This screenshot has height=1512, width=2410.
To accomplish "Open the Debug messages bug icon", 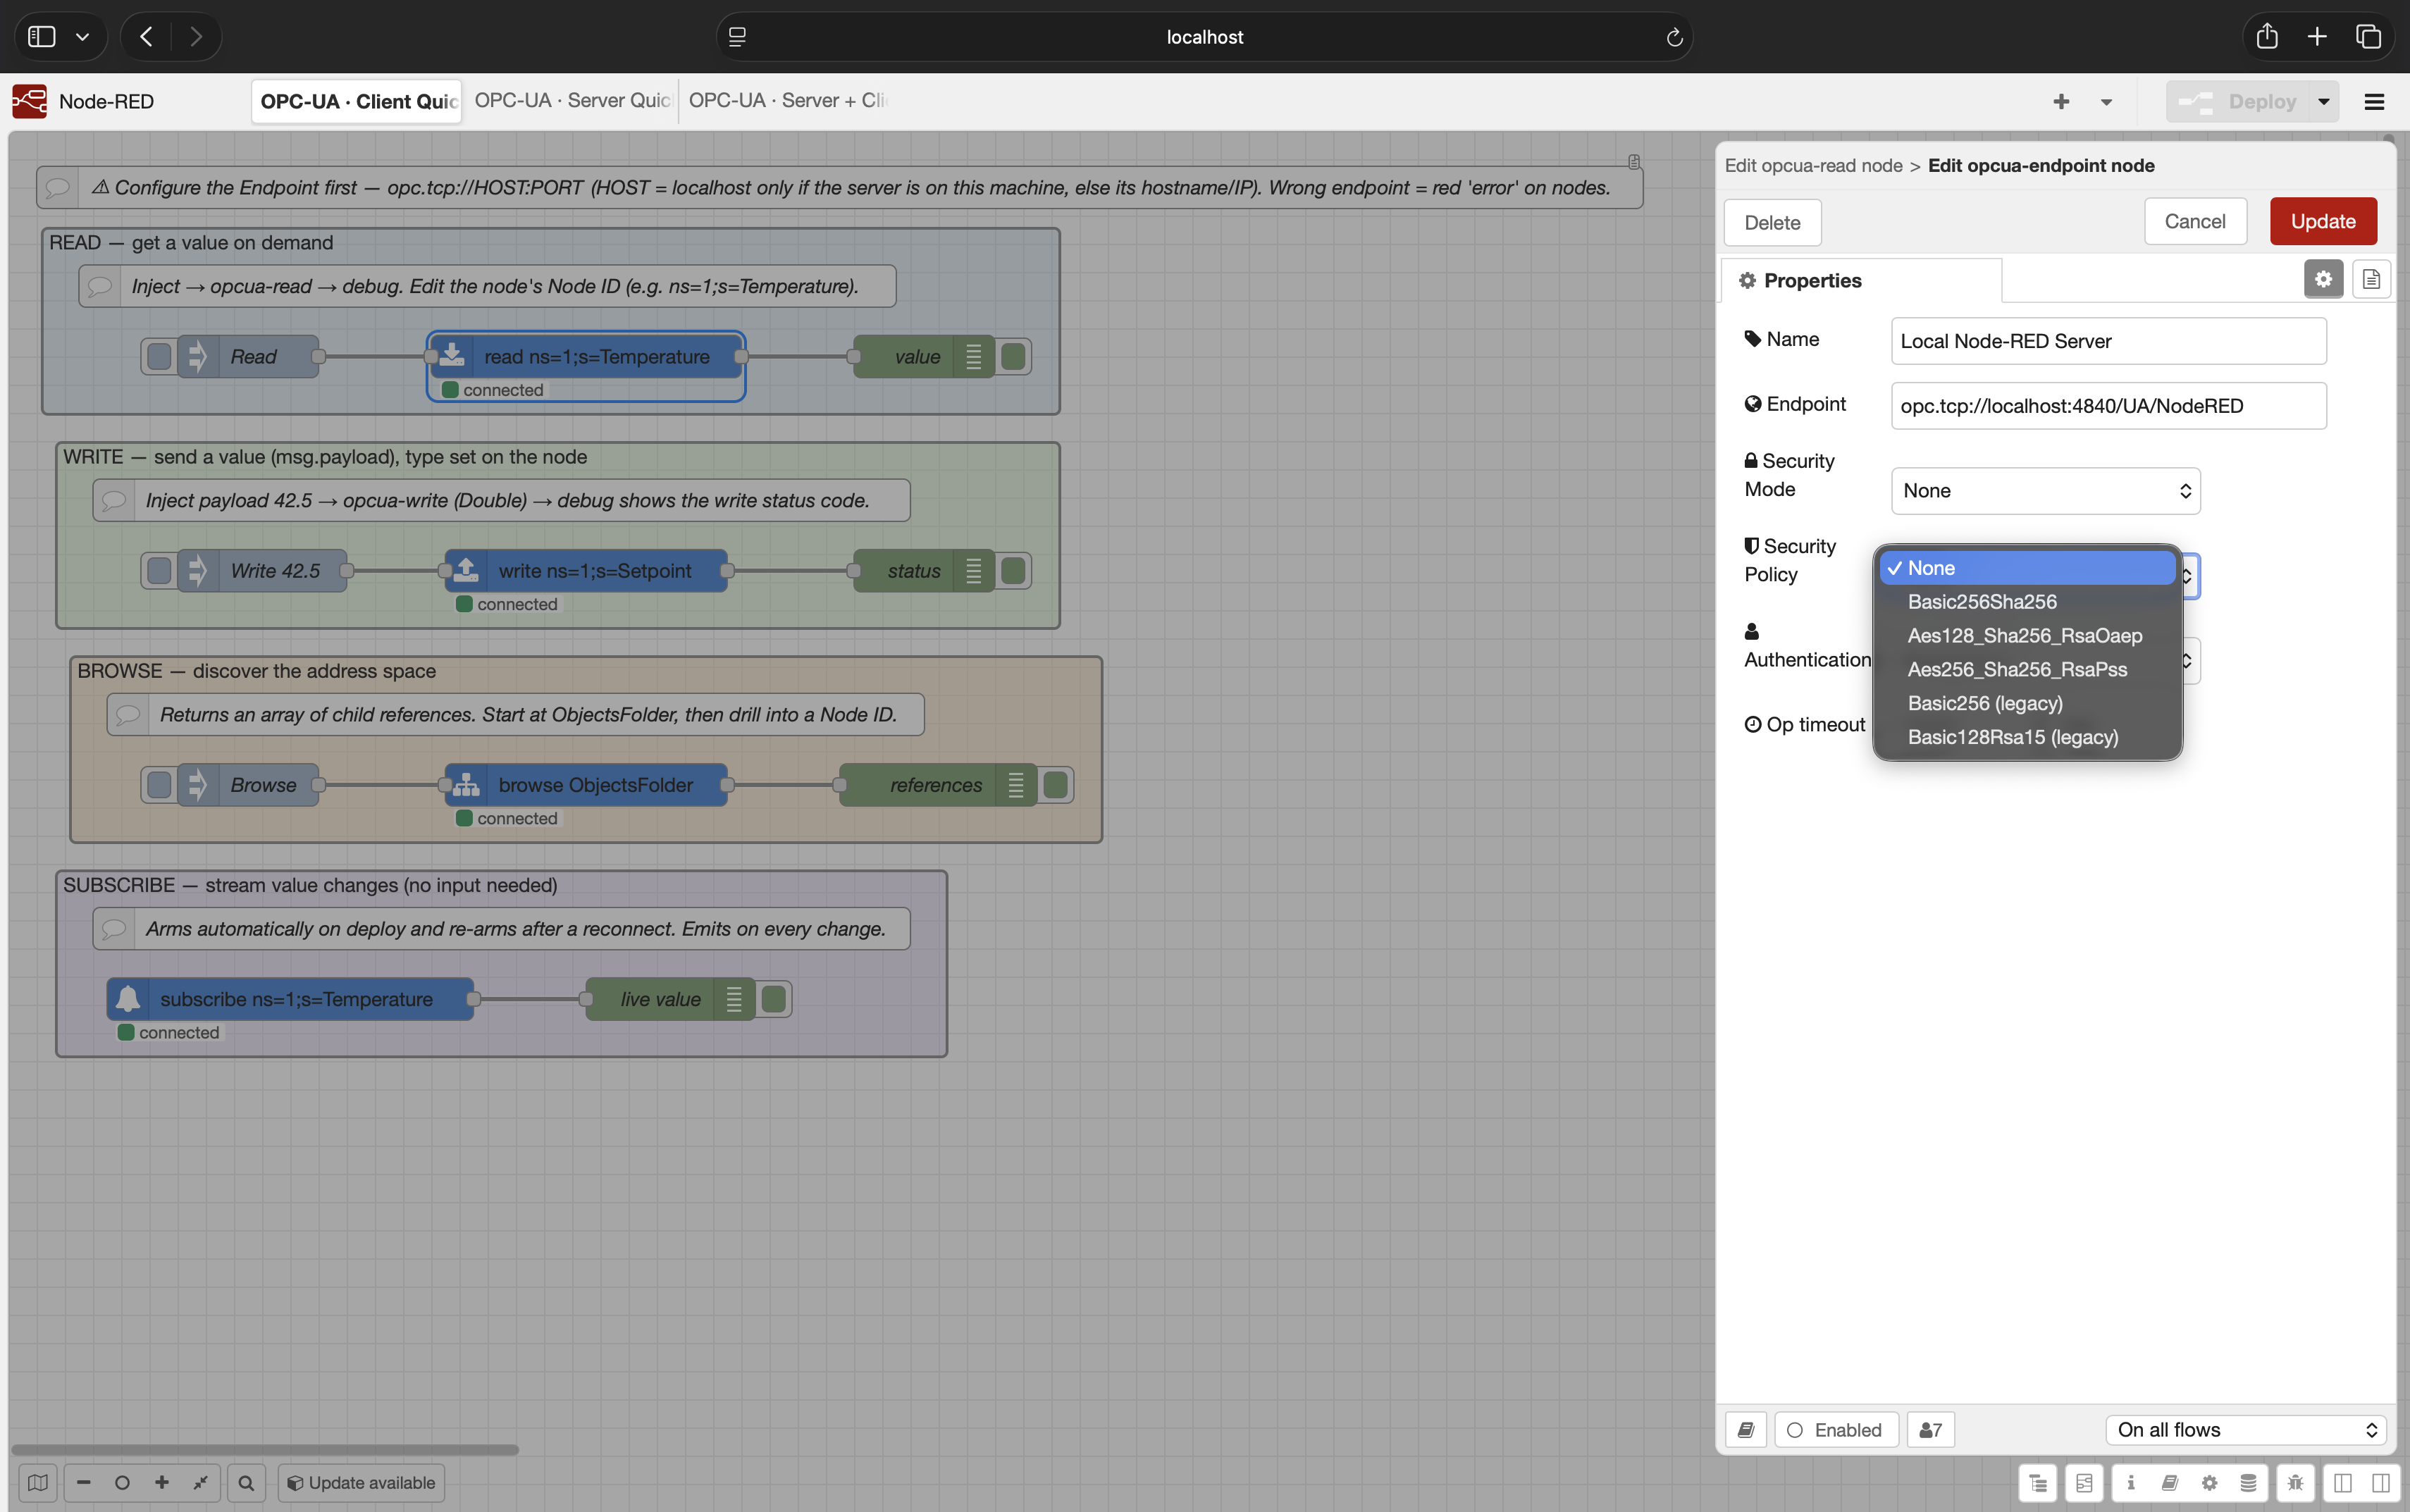I will pyautogui.click(x=2295, y=1483).
